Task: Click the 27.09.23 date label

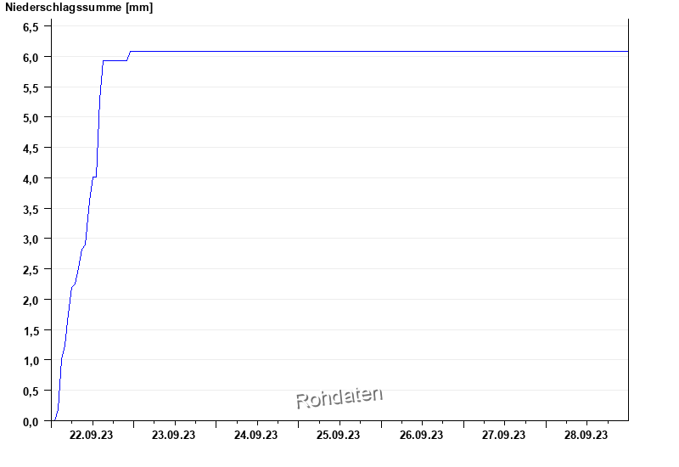Action: (503, 435)
